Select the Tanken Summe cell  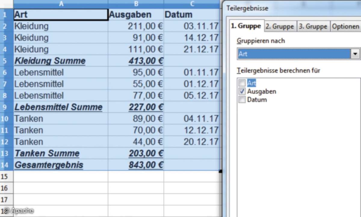(61, 153)
